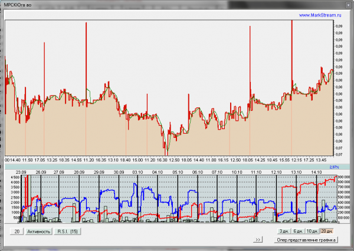
Task: Click the '20' period button
Action: pyautogui.click(x=17, y=232)
